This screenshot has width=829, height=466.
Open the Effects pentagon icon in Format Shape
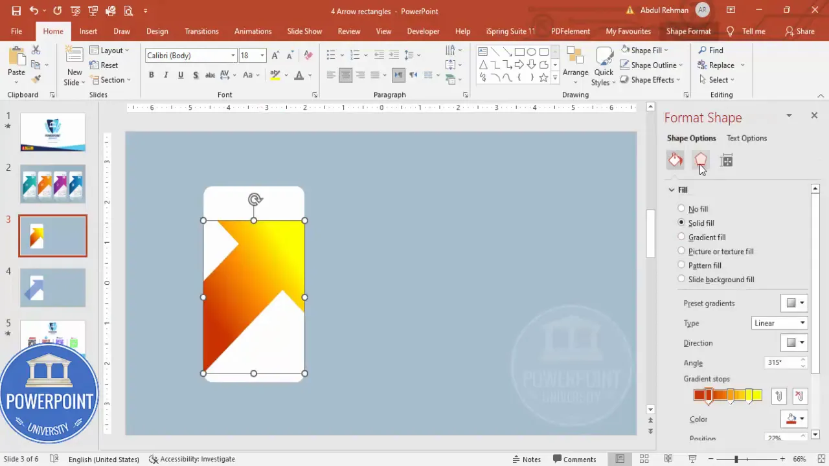point(701,160)
